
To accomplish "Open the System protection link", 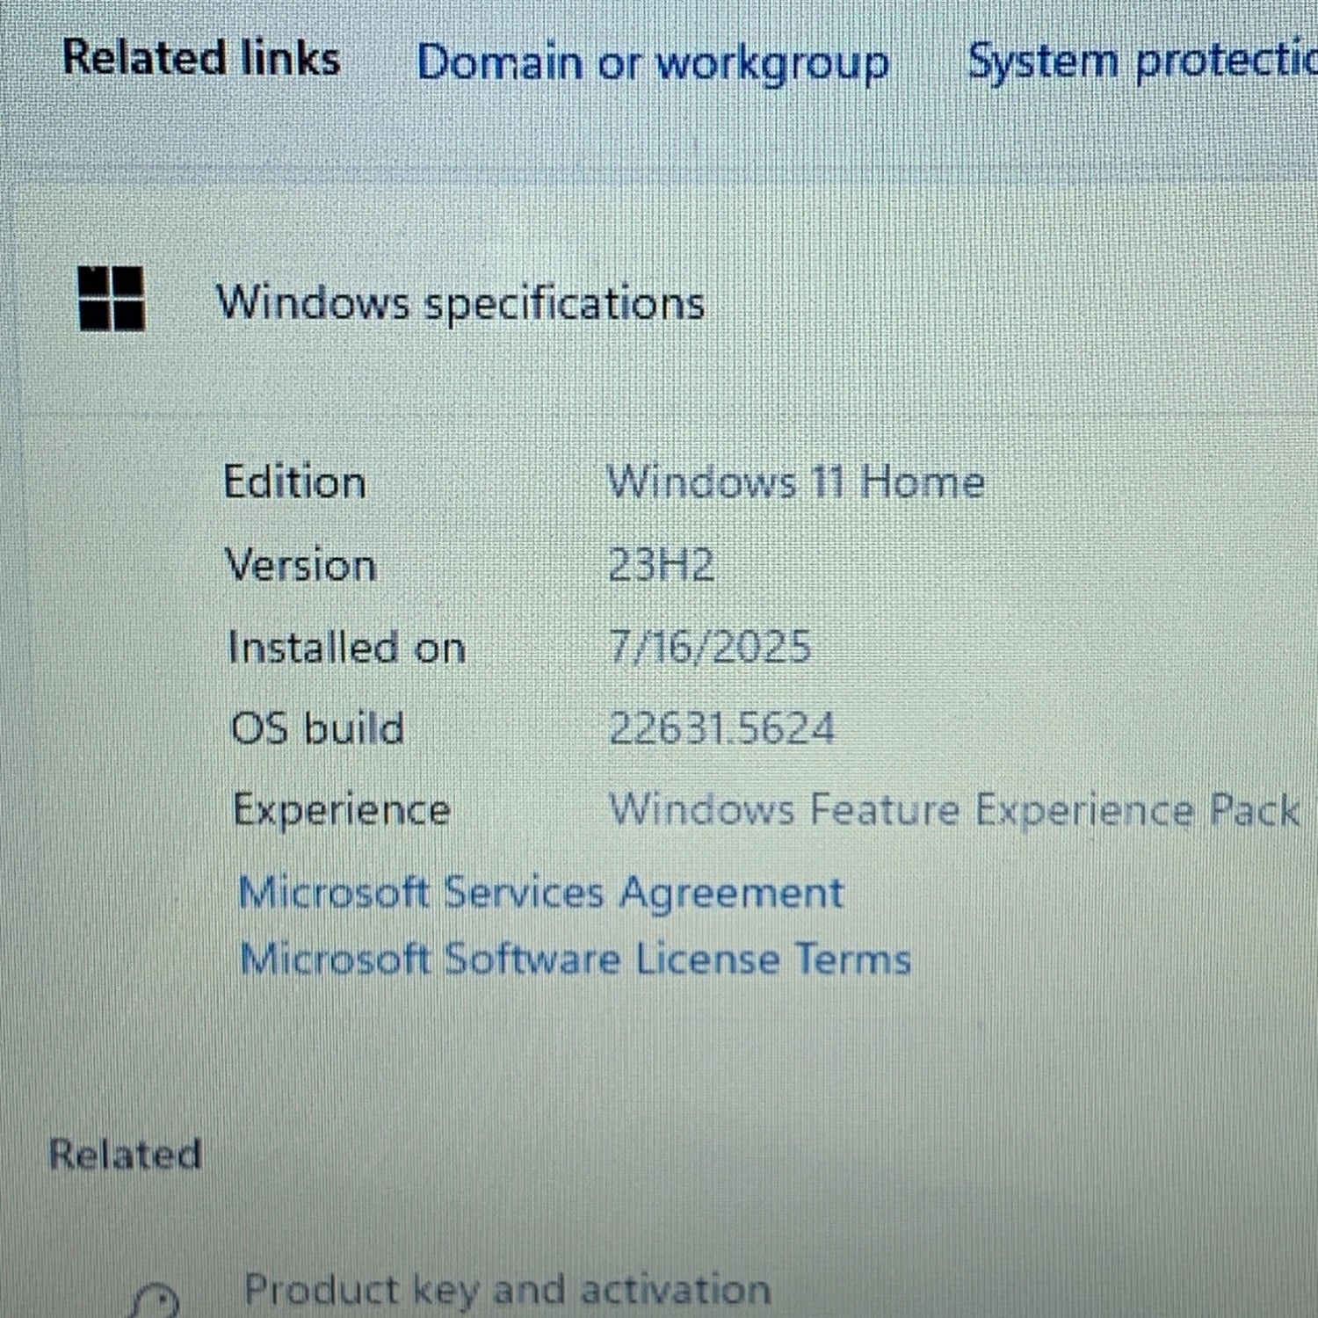I will click(x=1142, y=62).
